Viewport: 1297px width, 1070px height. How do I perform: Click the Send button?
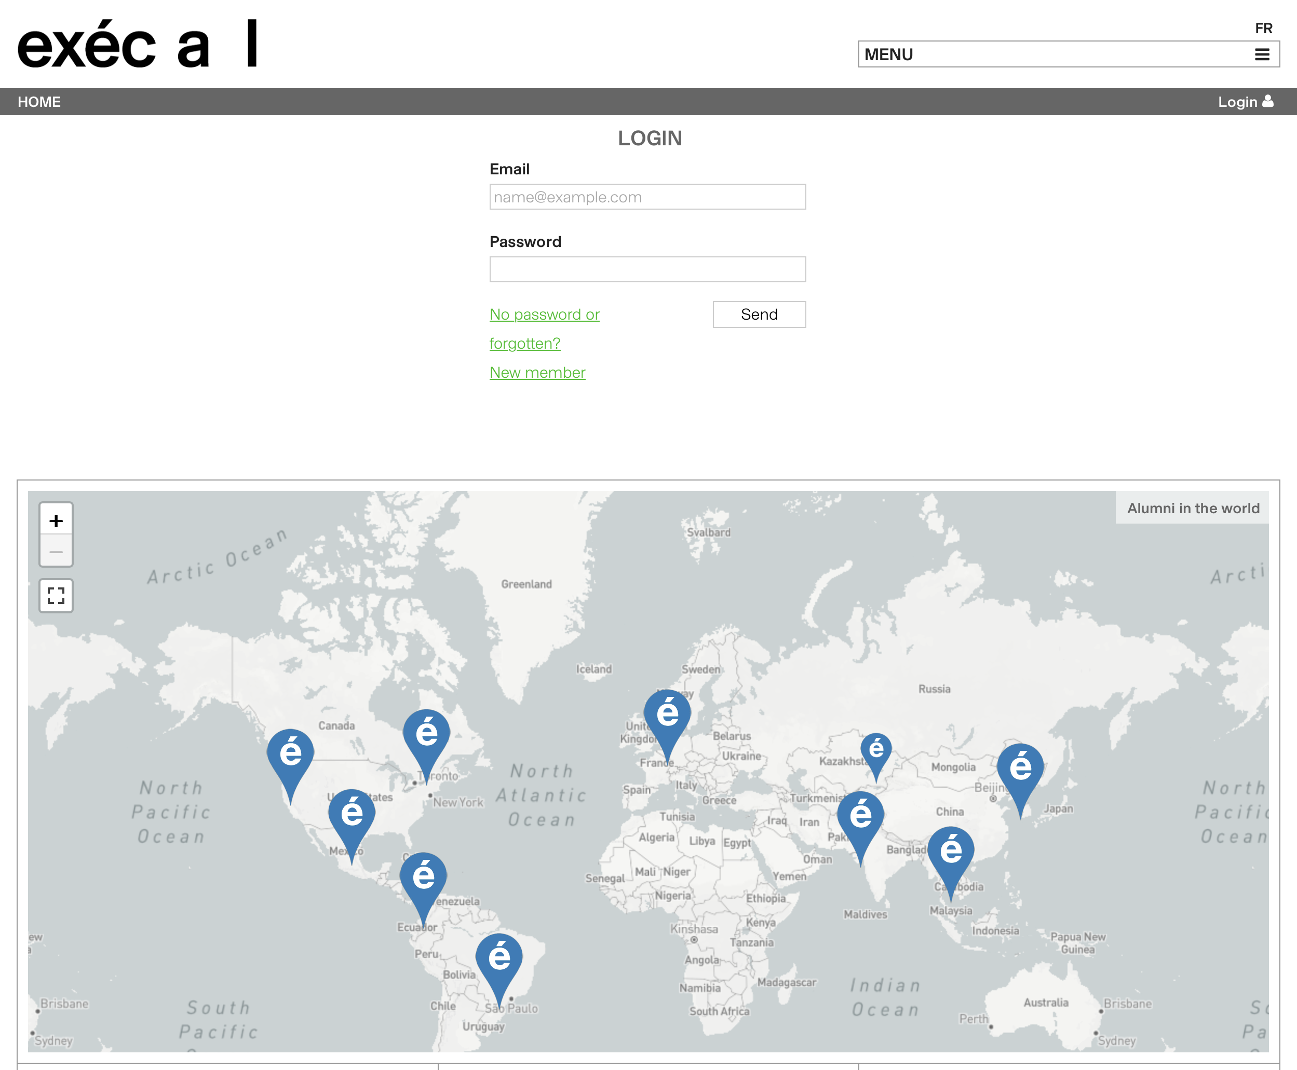coord(759,314)
